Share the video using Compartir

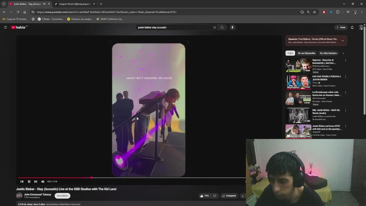[x=229, y=196]
